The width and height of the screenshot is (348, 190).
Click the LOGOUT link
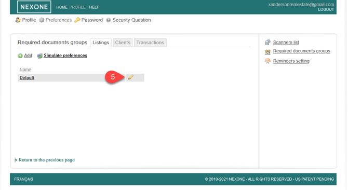[326, 9]
